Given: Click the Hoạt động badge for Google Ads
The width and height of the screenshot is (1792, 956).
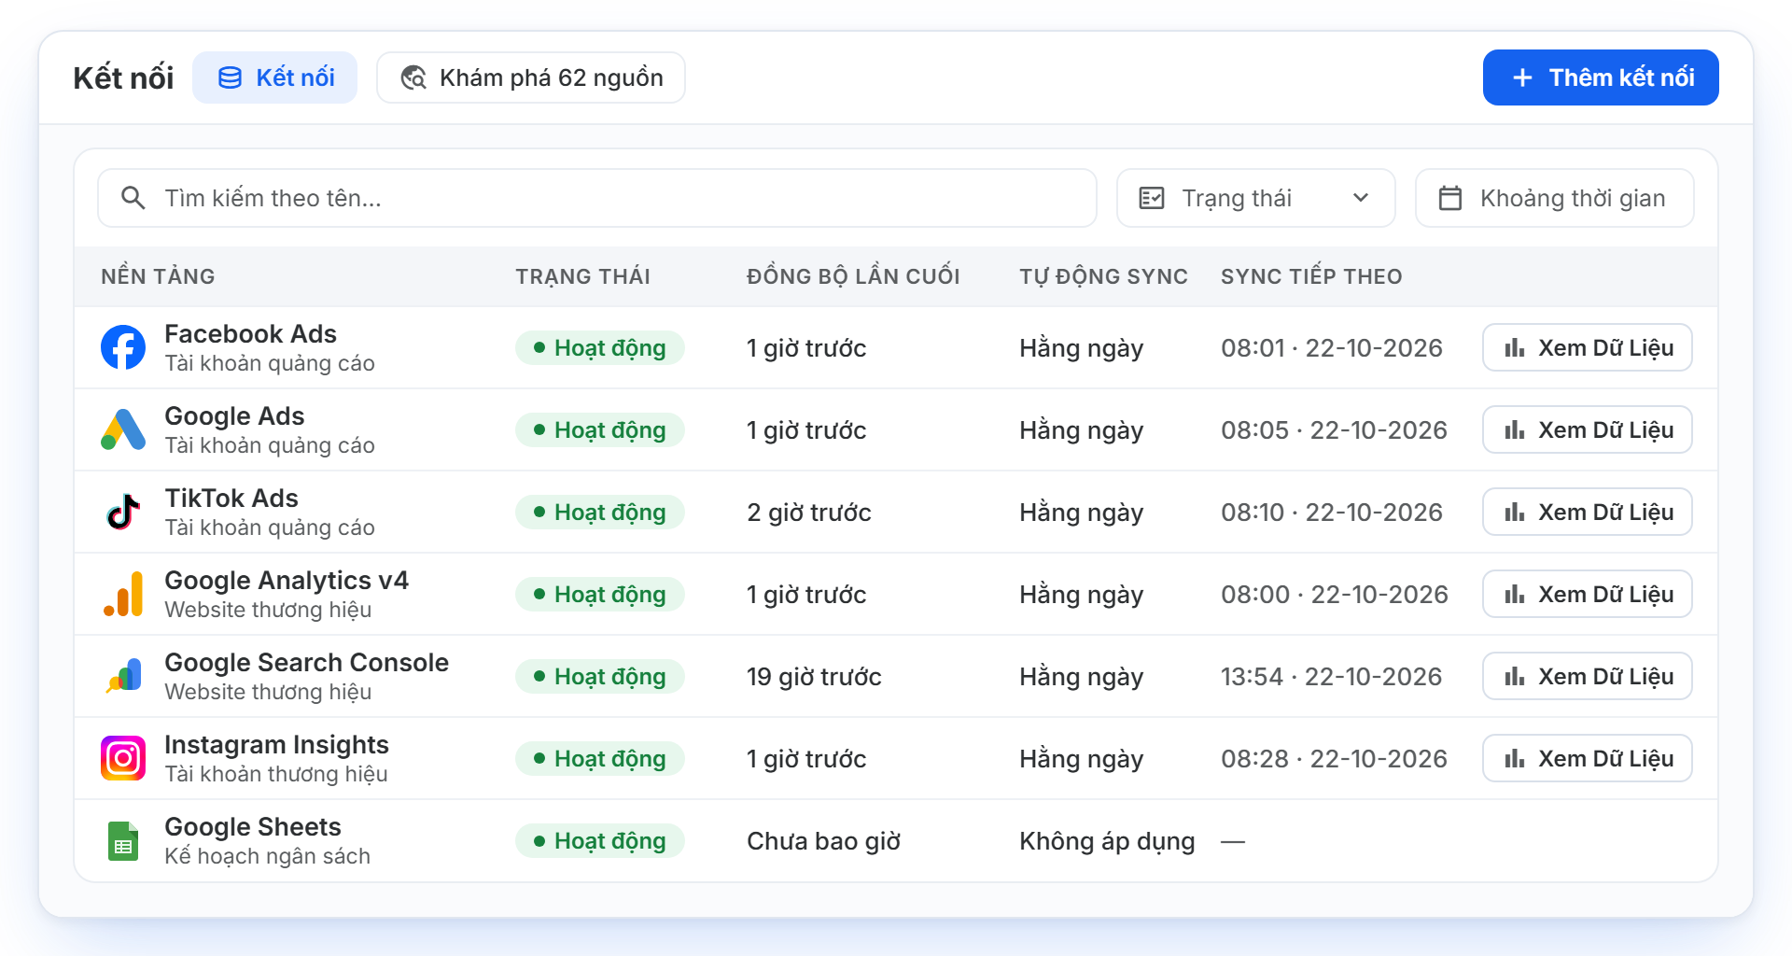Looking at the screenshot, I should coord(599,429).
